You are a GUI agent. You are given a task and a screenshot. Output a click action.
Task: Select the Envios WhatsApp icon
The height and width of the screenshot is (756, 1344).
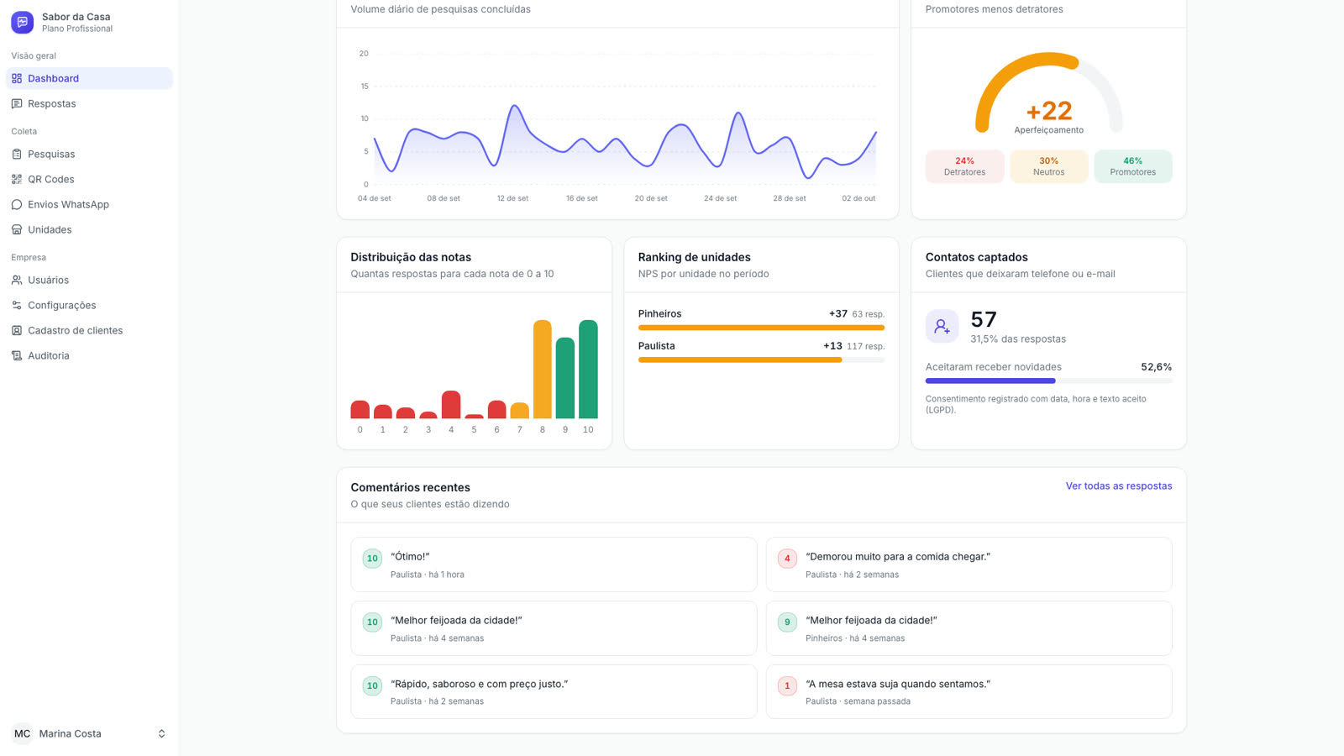[17, 204]
